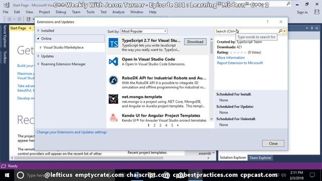Select the RoboDK API for Industrial Robots entry
The height and width of the screenshot is (181, 322).
157,82
